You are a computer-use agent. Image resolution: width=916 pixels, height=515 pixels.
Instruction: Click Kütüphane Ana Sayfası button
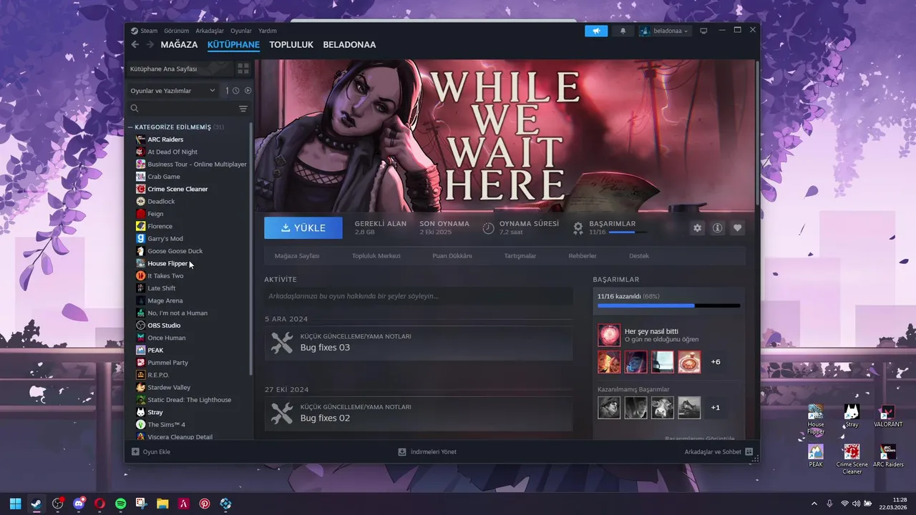click(x=180, y=69)
